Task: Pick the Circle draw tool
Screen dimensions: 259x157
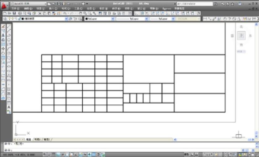Action: [9, 53]
